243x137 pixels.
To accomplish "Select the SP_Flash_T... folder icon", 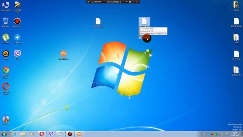I will click(x=237, y=71).
